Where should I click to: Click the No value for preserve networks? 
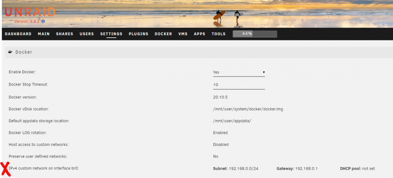[x=215, y=156]
